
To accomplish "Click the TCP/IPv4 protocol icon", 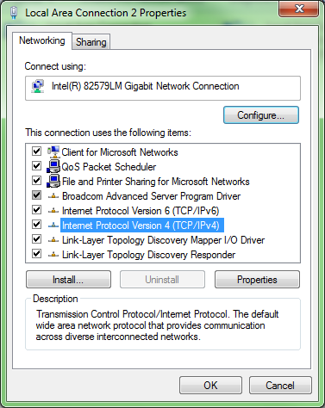I will click(53, 226).
